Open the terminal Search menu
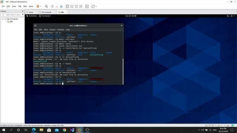237x133 pixels. (52, 30)
